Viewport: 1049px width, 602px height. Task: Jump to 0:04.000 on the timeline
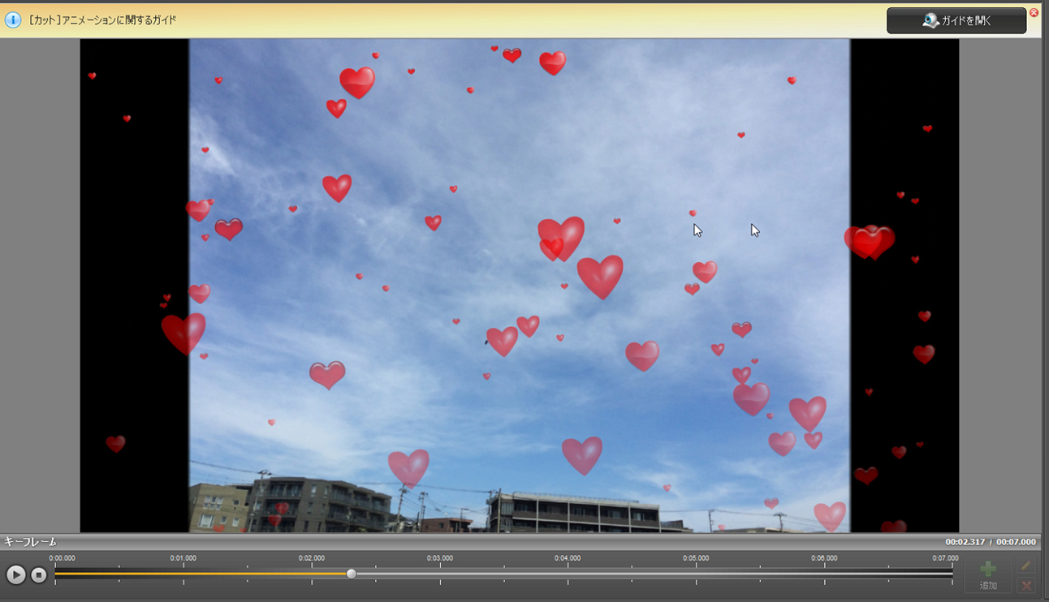tap(568, 574)
